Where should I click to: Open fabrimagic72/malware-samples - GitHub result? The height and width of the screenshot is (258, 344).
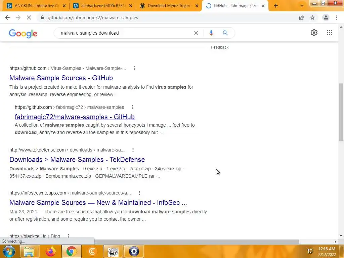click(75, 117)
